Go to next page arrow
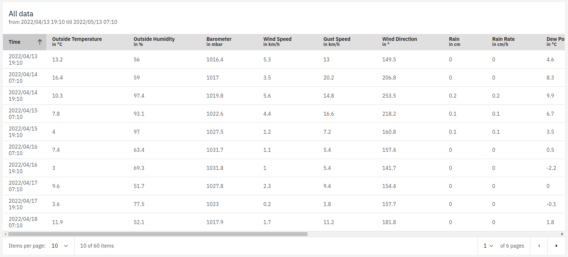The height and width of the screenshot is (257, 568). tap(556, 246)
